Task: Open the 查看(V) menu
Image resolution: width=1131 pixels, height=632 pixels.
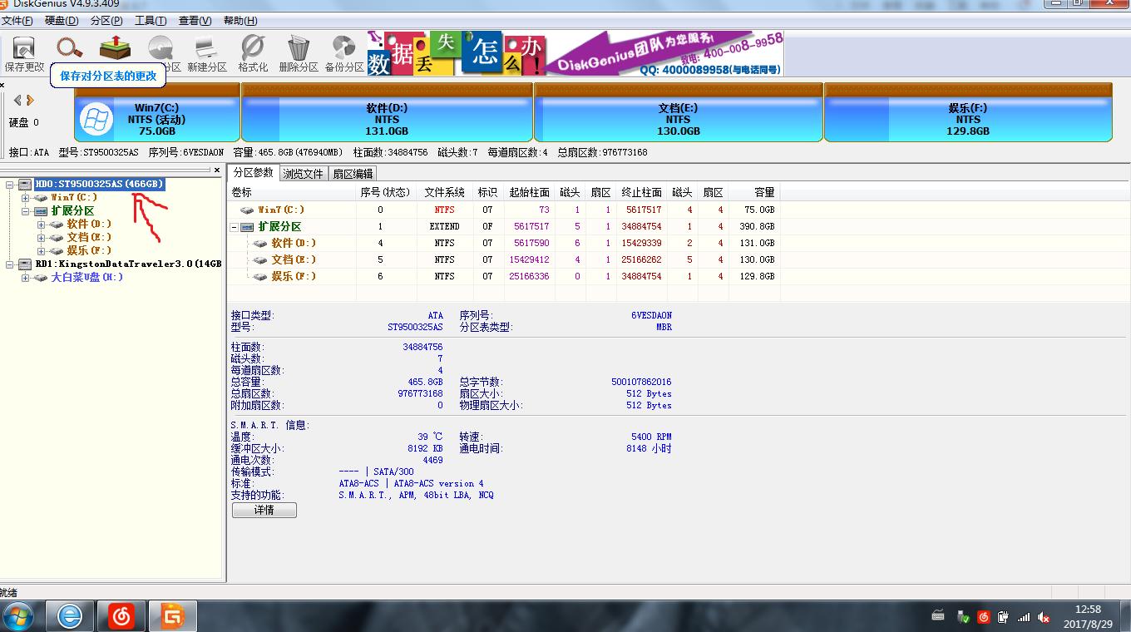Action: click(195, 21)
